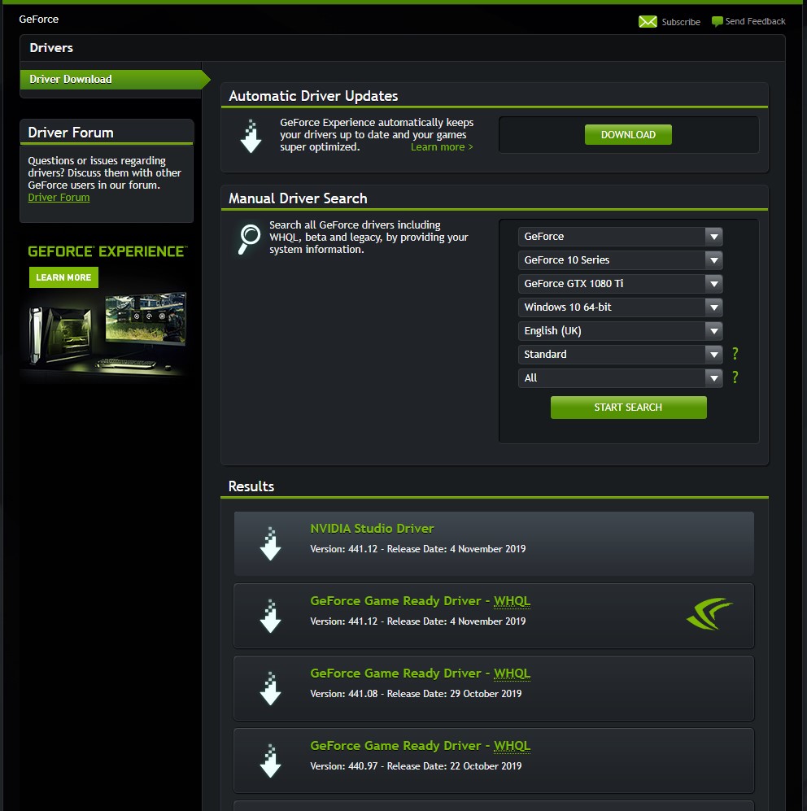
Task: Click download arrow for version 441.08 driver
Action: [270, 688]
